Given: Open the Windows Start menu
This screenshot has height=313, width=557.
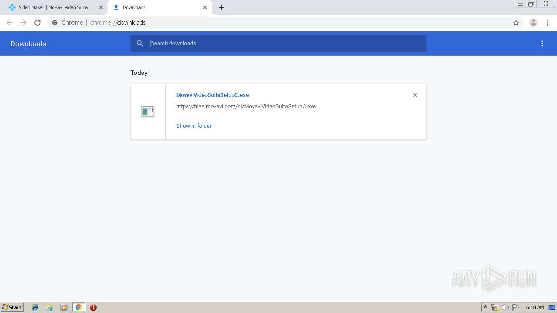Looking at the screenshot, I should [x=12, y=307].
